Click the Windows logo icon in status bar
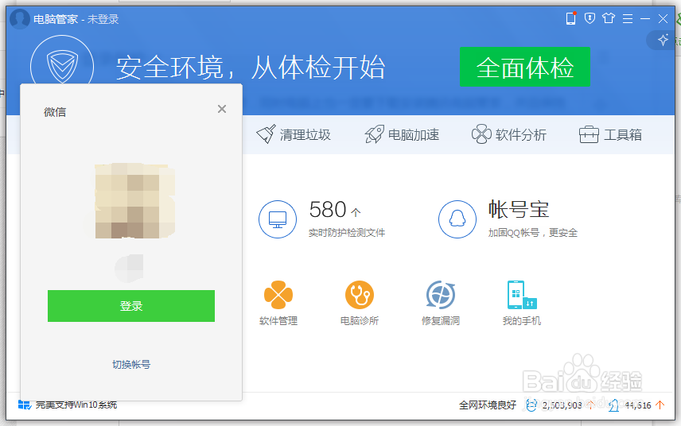681x426 pixels. 25,405
